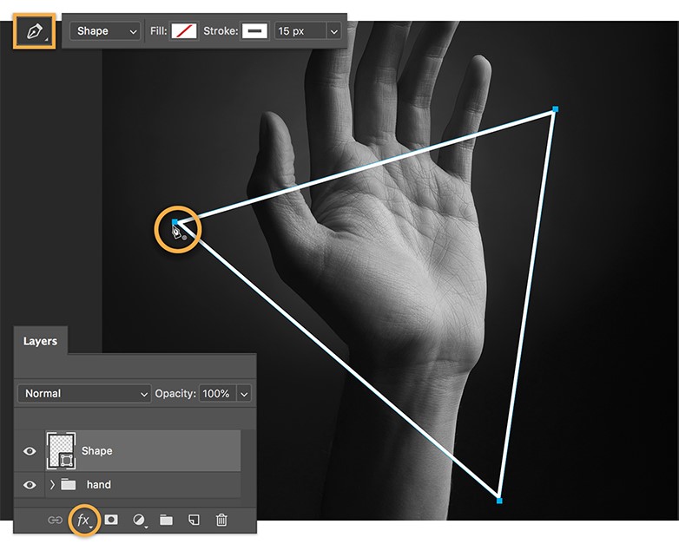The image size is (679, 544).
Task: Create a new layer
Action: coord(194,520)
